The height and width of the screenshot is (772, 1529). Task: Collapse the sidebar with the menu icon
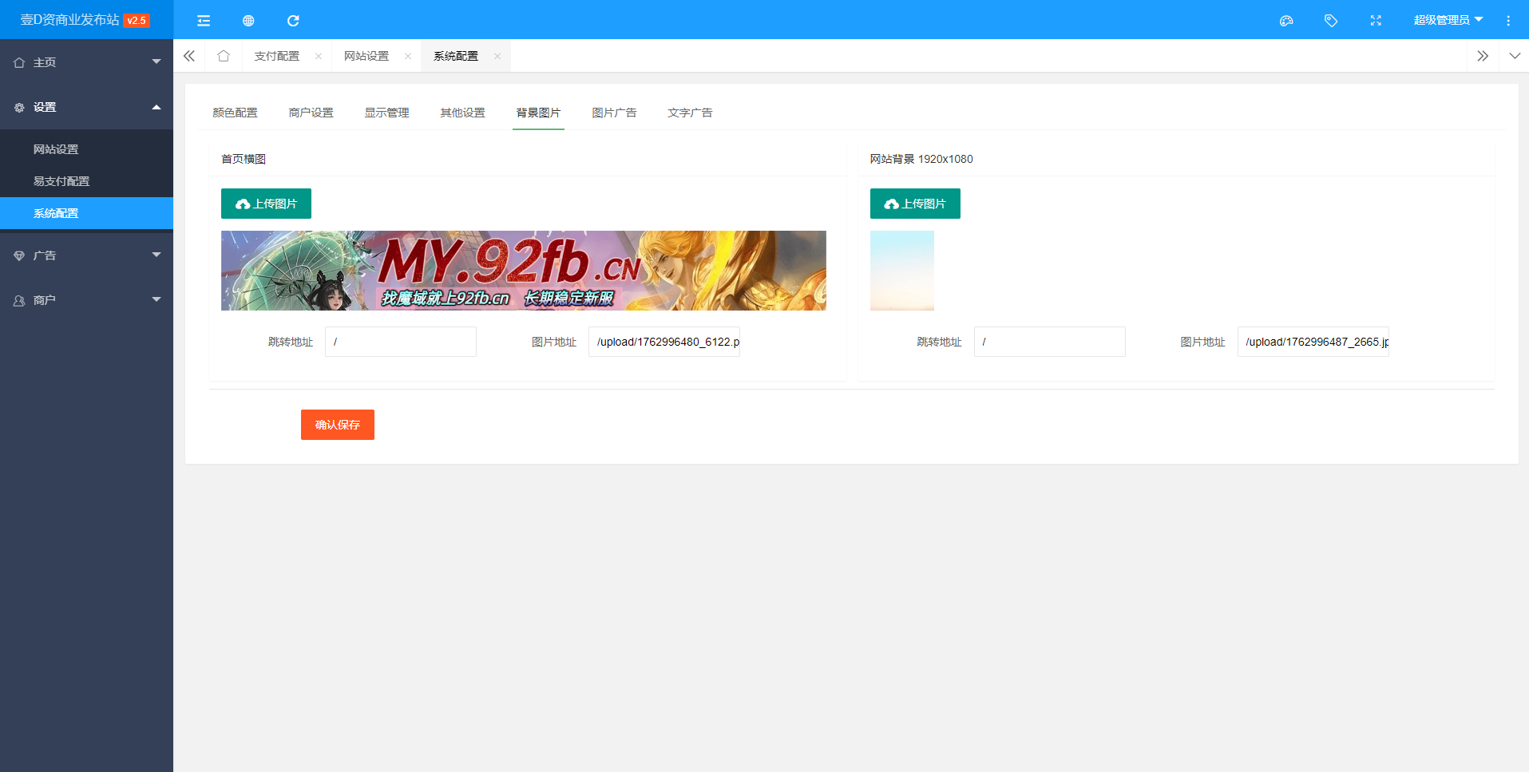[204, 20]
